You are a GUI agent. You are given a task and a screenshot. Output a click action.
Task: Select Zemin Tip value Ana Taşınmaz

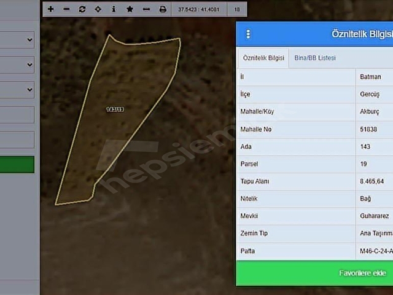point(376,234)
